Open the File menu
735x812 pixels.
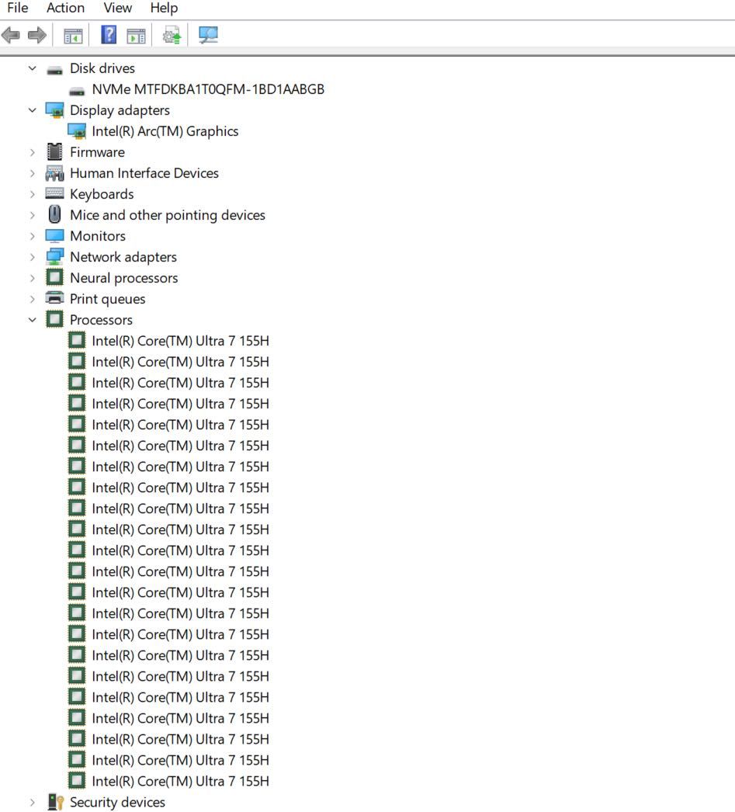18,8
